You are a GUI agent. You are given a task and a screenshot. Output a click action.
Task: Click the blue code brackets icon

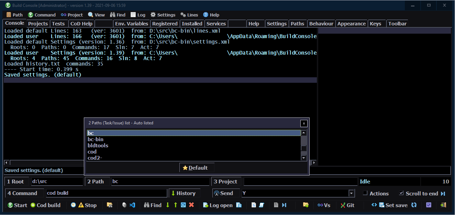(374, 205)
